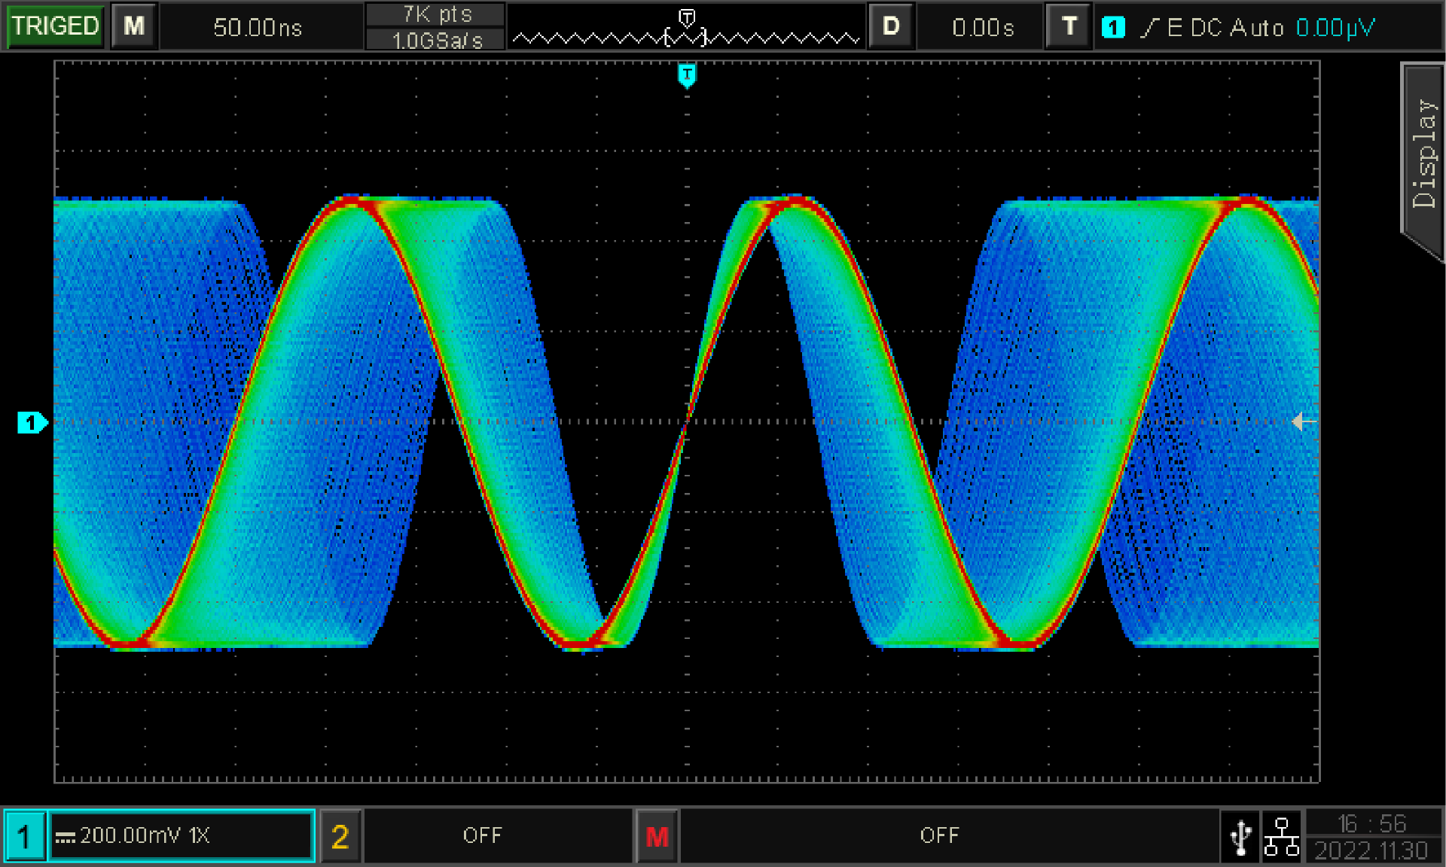Screen dimensions: 1446x867
Task: Click the 0.00s delay value
Action: [982, 28]
